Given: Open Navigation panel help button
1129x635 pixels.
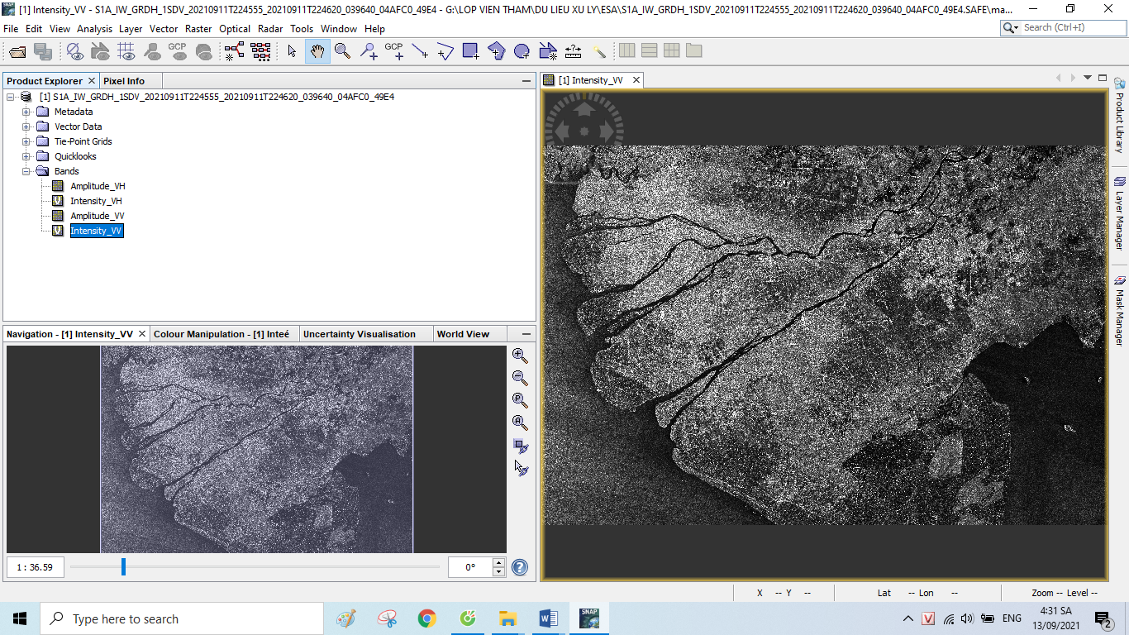Looking at the screenshot, I should [x=520, y=567].
